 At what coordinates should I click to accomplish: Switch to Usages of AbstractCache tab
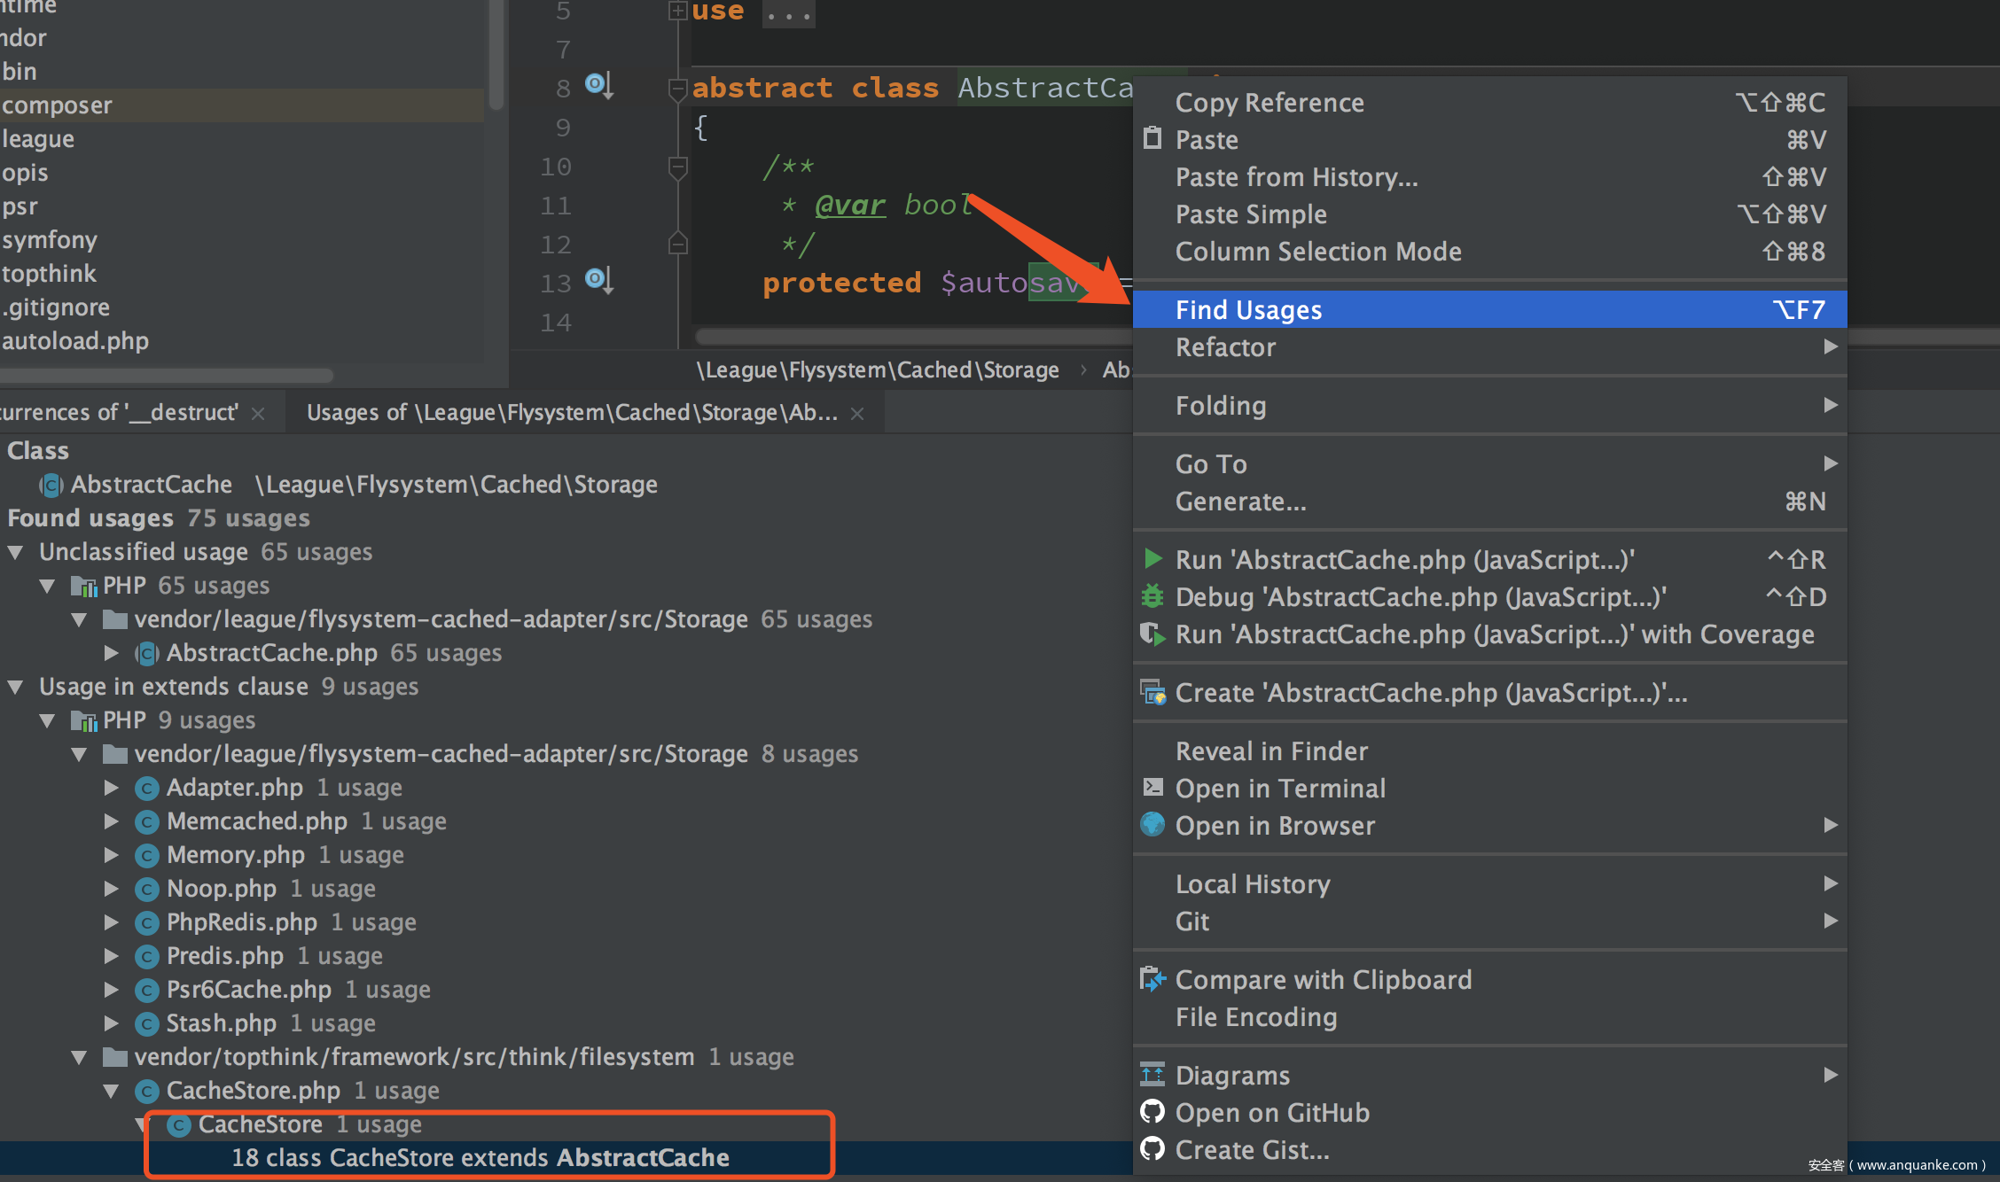click(571, 413)
